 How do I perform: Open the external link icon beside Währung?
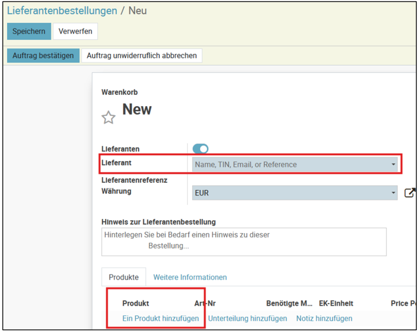(410, 193)
